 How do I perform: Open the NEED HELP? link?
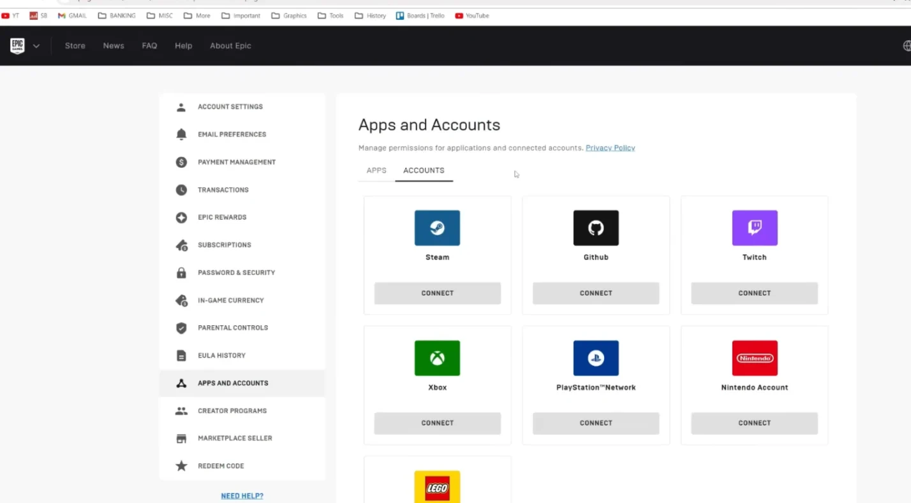[x=242, y=496]
